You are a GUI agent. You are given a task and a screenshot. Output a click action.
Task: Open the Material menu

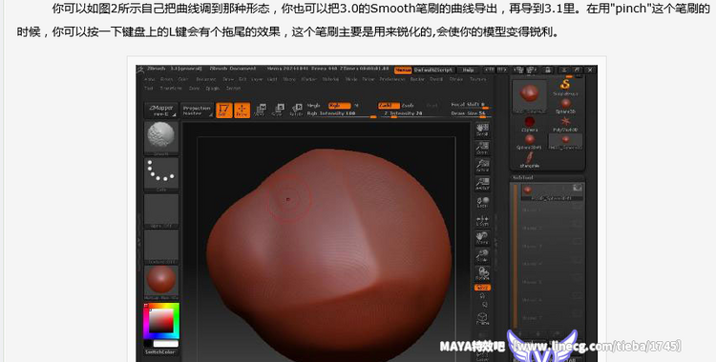click(330, 79)
